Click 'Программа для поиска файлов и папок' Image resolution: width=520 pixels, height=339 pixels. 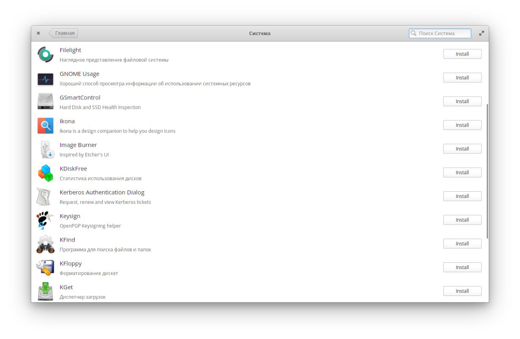pos(105,250)
